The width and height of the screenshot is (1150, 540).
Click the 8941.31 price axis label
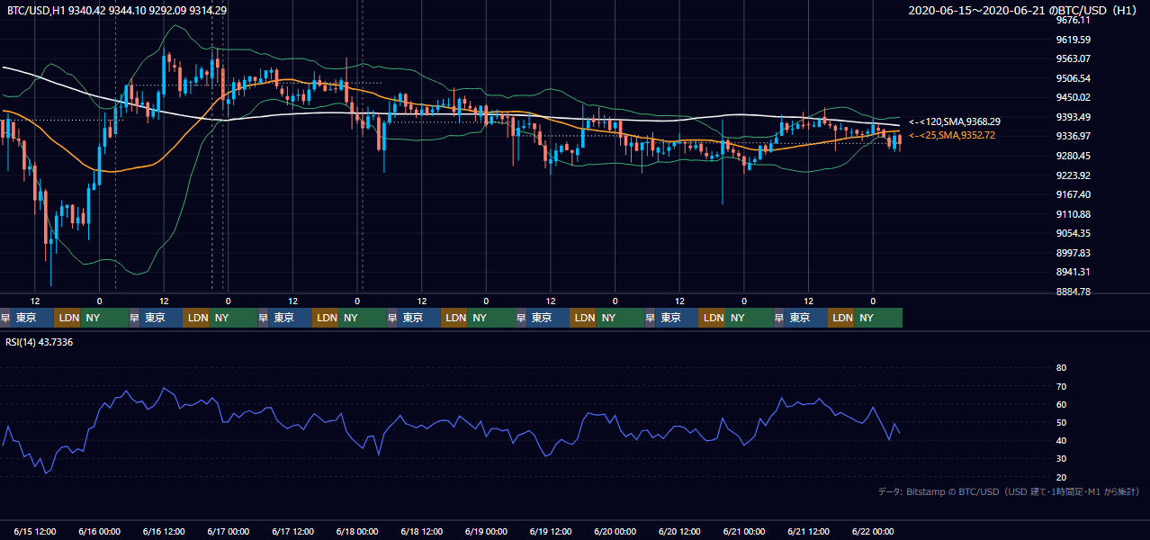coord(1074,272)
